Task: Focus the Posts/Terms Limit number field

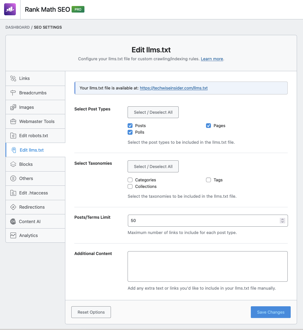Action: 208,221
